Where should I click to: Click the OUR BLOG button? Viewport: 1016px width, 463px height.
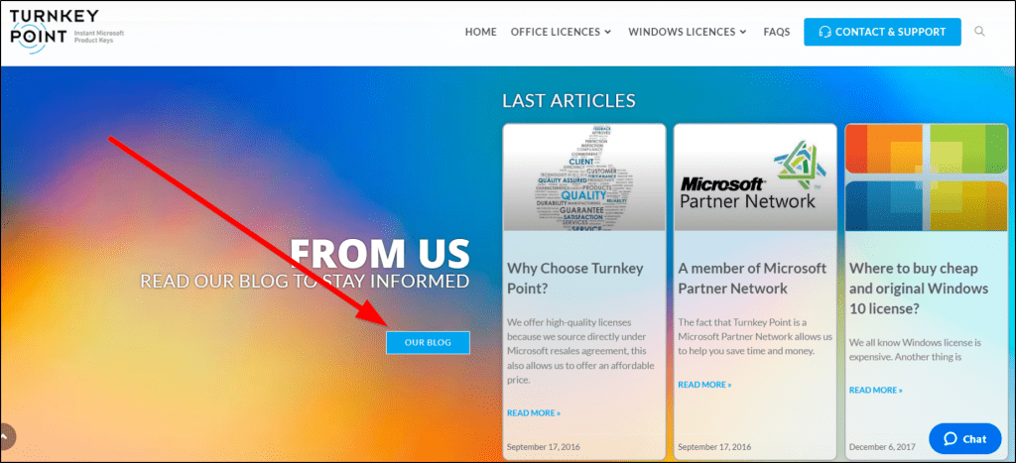pyautogui.click(x=428, y=343)
